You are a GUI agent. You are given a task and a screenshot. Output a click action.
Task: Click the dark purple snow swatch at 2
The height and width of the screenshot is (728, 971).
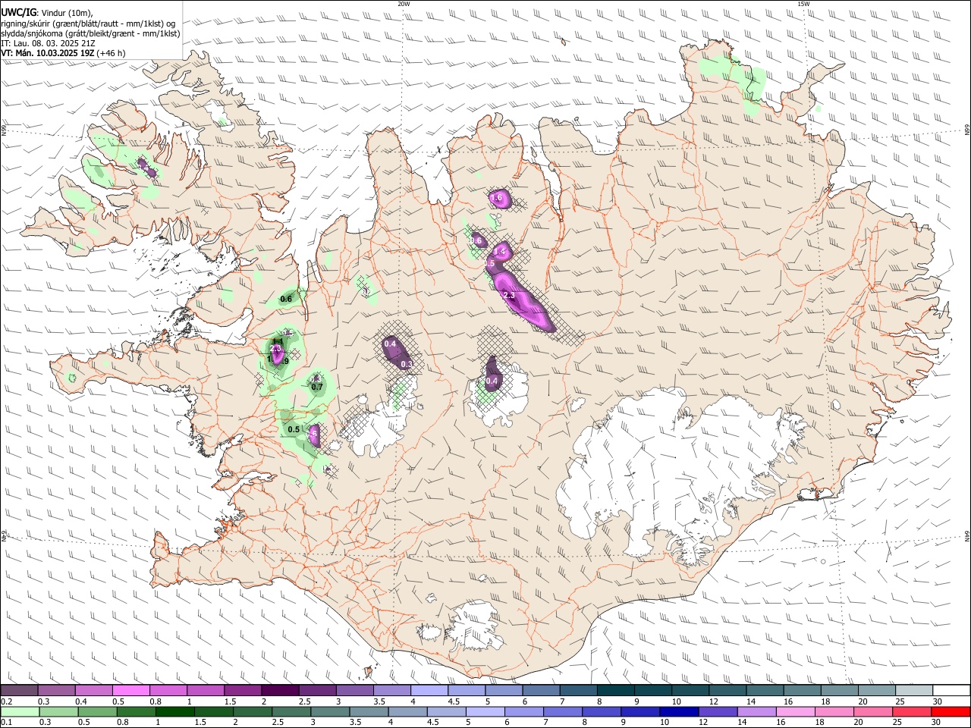tap(279, 691)
